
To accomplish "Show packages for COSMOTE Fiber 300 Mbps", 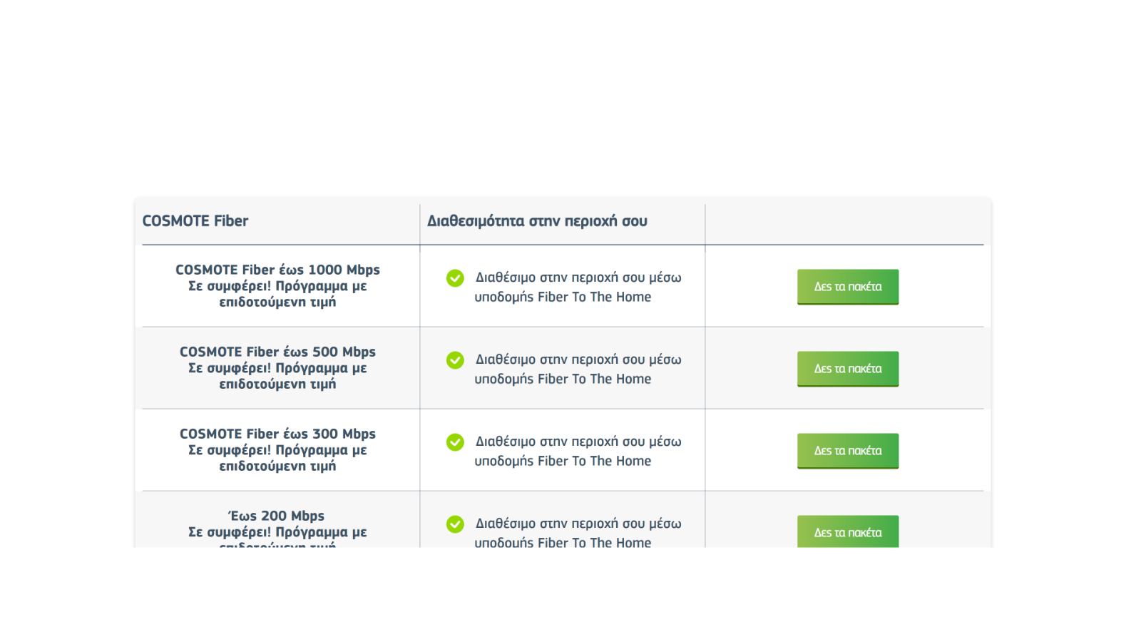I will 848,451.
